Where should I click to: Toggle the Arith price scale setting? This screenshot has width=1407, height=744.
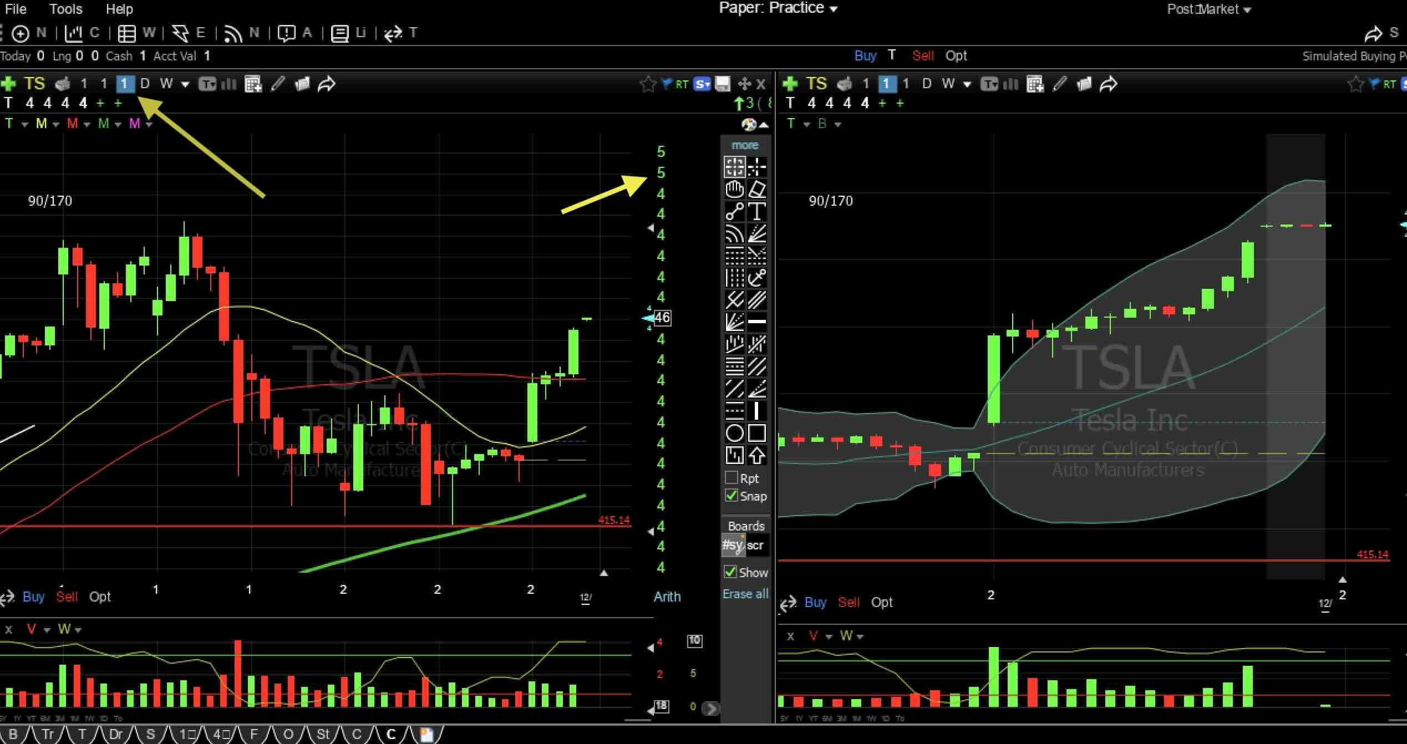coord(667,597)
